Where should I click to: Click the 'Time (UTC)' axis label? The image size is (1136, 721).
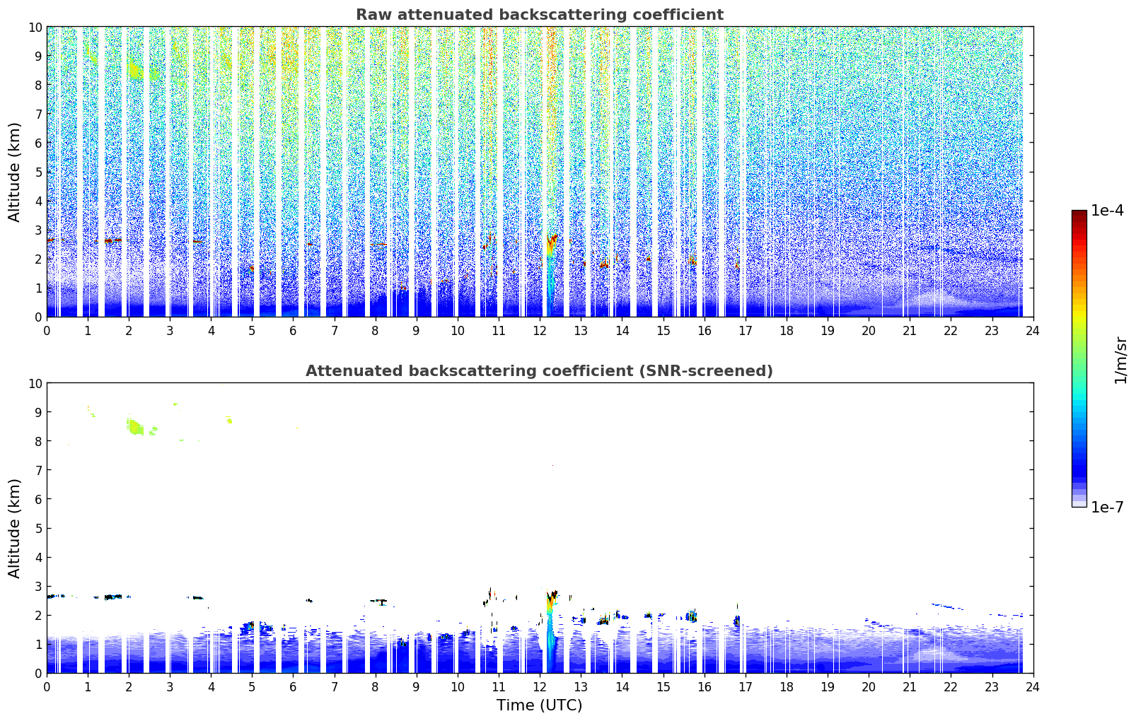pyautogui.click(x=539, y=705)
